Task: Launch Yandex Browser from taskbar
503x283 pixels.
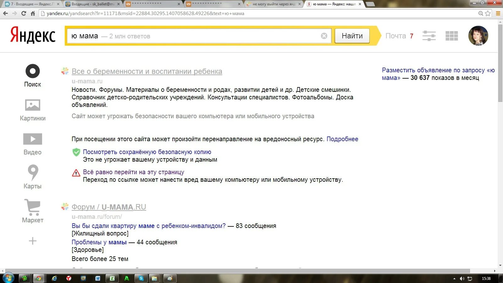Action: point(69,278)
